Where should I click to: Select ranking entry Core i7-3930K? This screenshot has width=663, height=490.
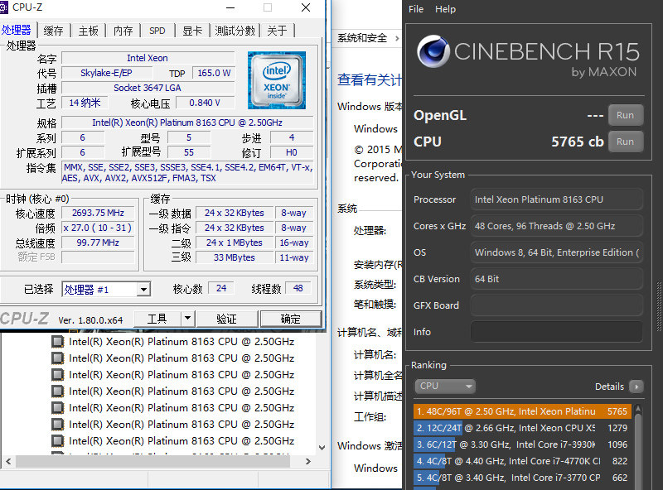pos(522,444)
